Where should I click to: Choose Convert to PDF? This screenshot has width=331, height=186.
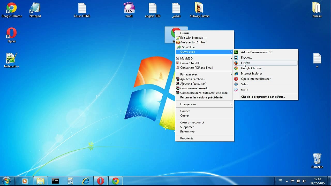[204, 63]
